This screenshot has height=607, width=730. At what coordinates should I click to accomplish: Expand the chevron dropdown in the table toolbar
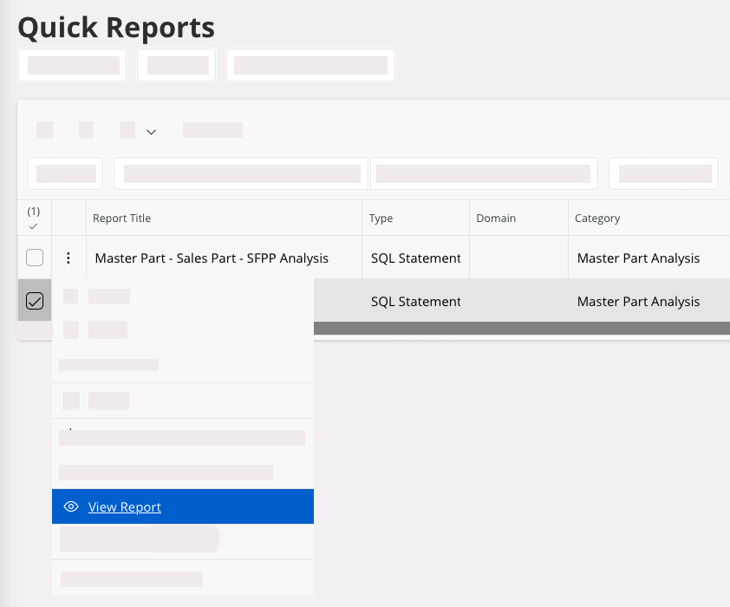[151, 132]
